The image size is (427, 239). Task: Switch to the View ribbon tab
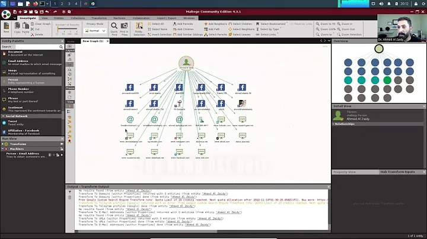(x=44, y=18)
